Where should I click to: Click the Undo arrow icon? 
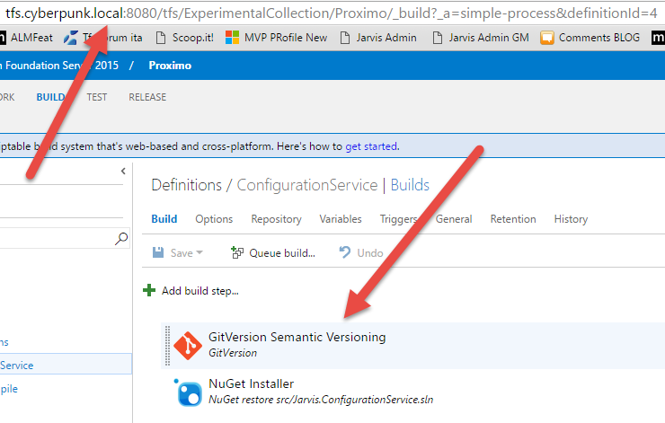point(345,252)
